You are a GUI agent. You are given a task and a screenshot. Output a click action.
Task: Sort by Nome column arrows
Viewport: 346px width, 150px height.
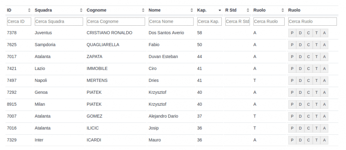pos(192,10)
